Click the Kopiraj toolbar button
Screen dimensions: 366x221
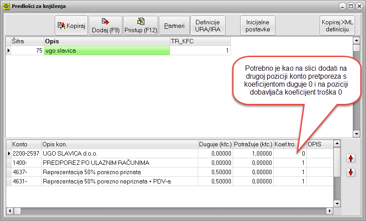click(71, 26)
